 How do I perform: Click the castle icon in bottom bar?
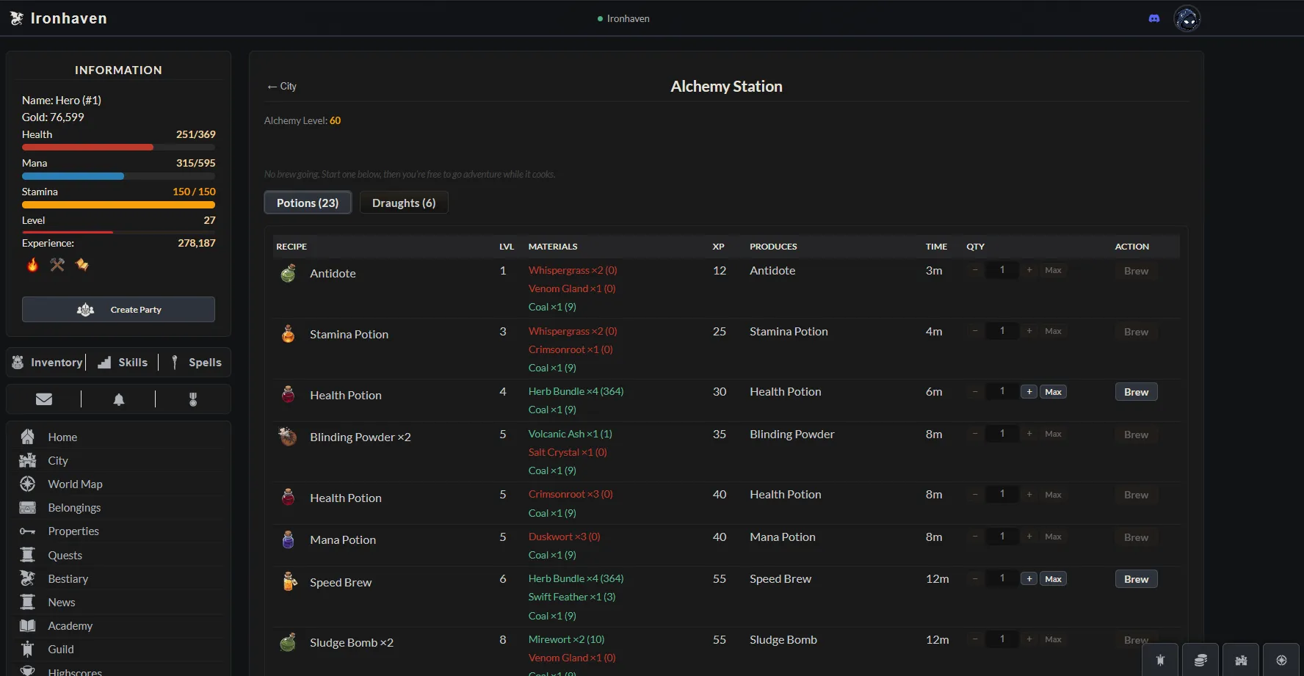tap(1241, 661)
